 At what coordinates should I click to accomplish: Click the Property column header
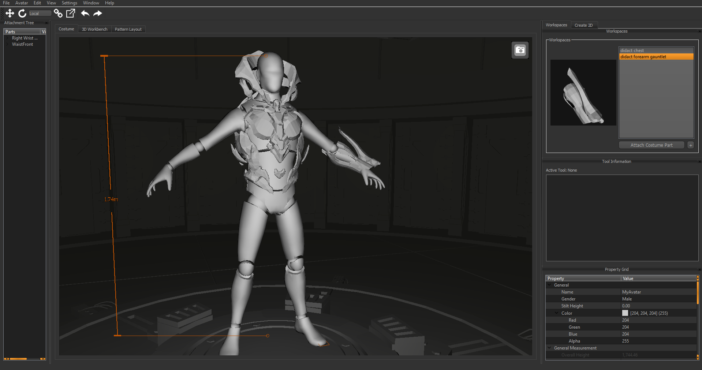(583, 279)
